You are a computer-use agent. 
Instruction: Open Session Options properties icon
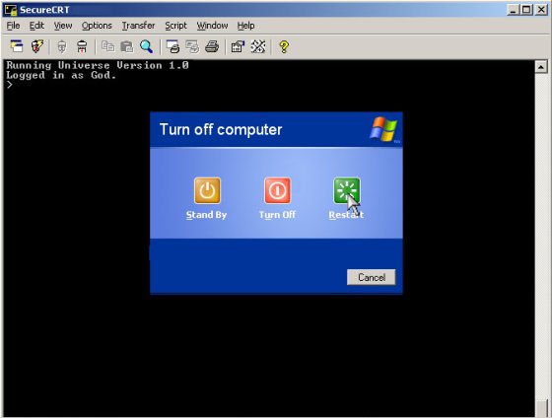(238, 46)
